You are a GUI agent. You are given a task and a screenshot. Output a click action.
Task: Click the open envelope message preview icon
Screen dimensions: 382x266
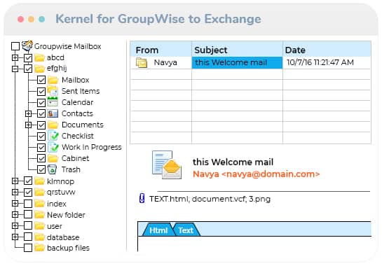pyautogui.click(x=167, y=164)
